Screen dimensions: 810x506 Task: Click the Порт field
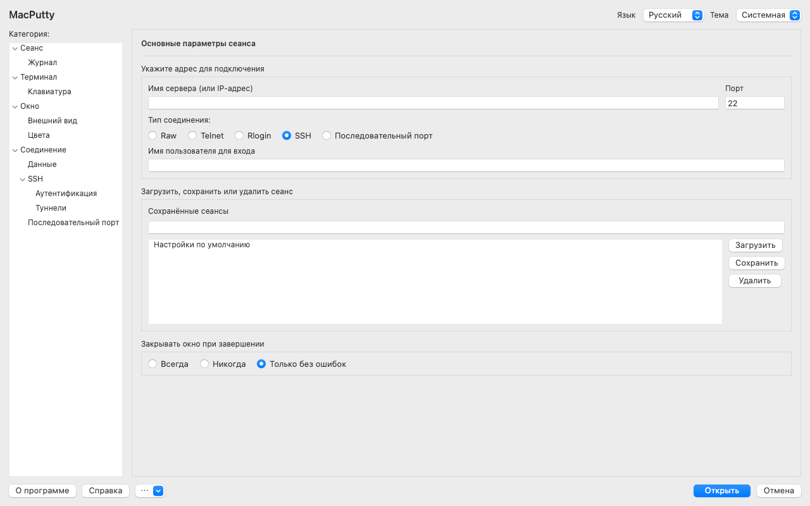pyautogui.click(x=755, y=103)
